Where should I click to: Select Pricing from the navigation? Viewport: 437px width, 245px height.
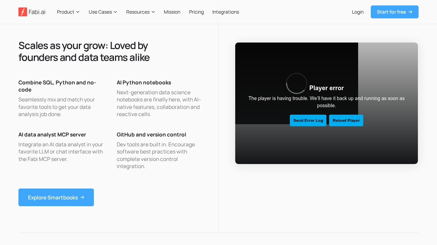(196, 12)
